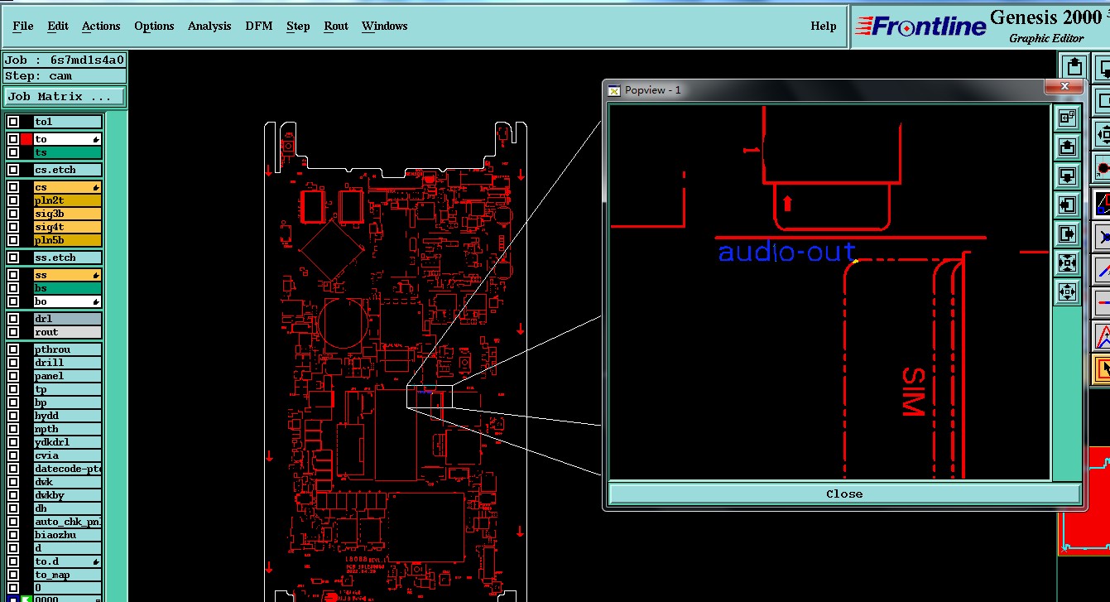Click the hand marker on the to.d layer
The width and height of the screenshot is (1110, 602).
[x=97, y=561]
